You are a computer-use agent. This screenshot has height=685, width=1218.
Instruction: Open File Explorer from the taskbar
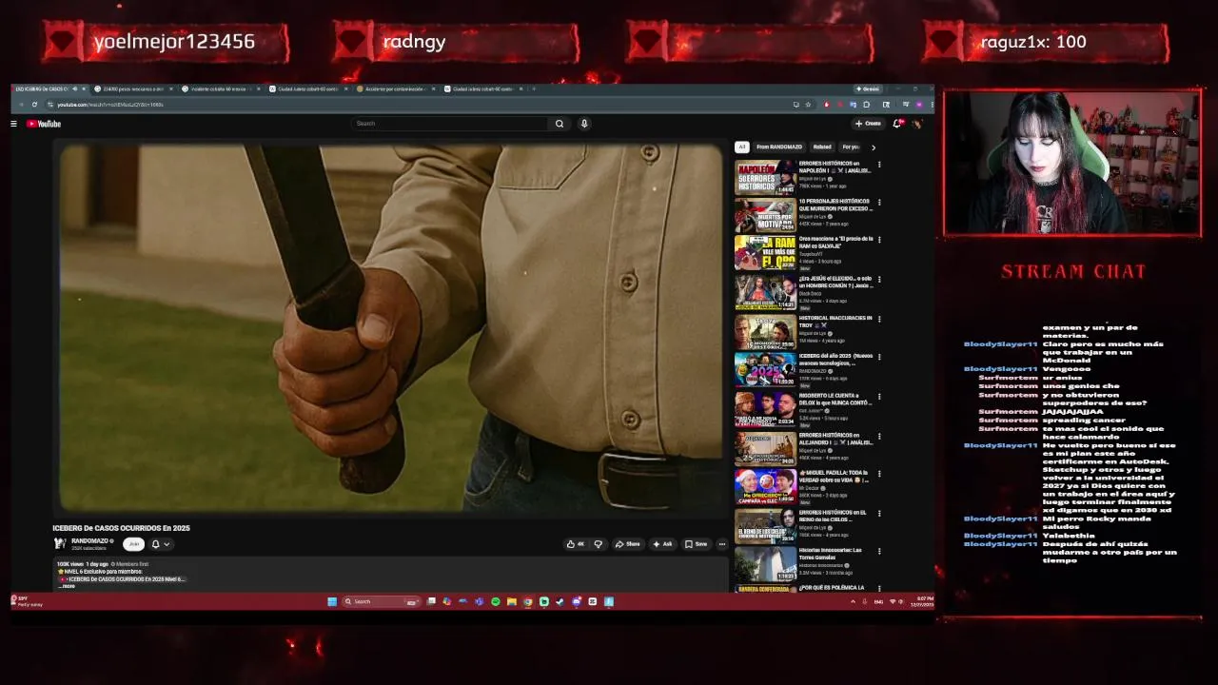pos(511,601)
